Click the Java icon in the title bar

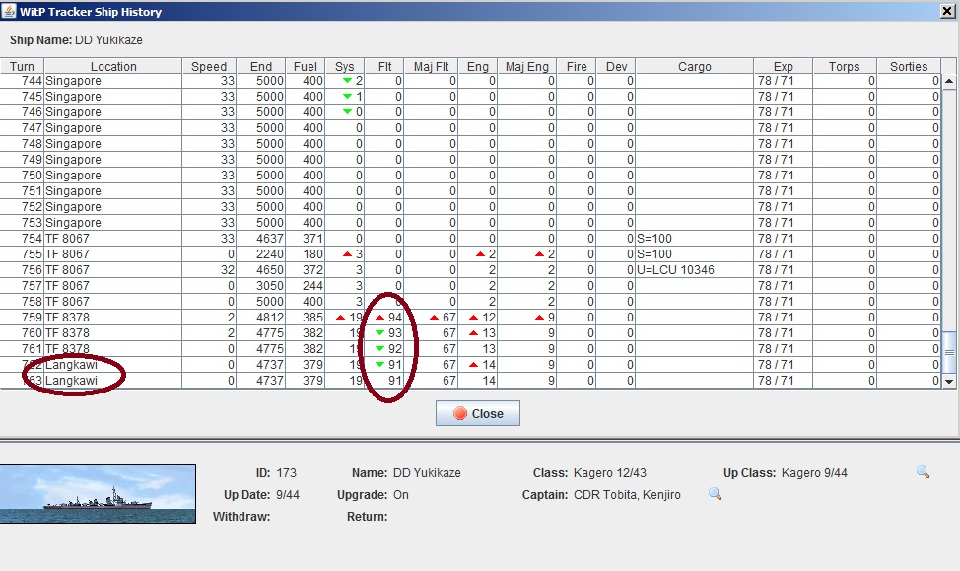9,11
